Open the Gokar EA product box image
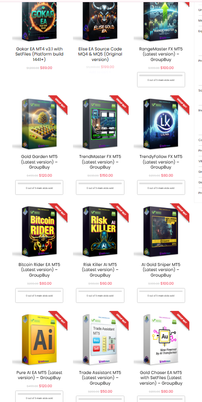The image size is (202, 402). click(39, 22)
